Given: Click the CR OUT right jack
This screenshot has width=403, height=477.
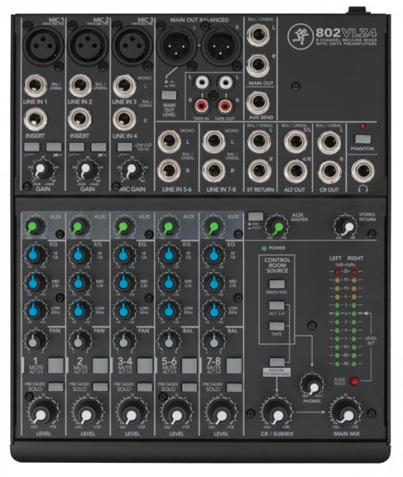Looking at the screenshot, I should click(x=330, y=171).
